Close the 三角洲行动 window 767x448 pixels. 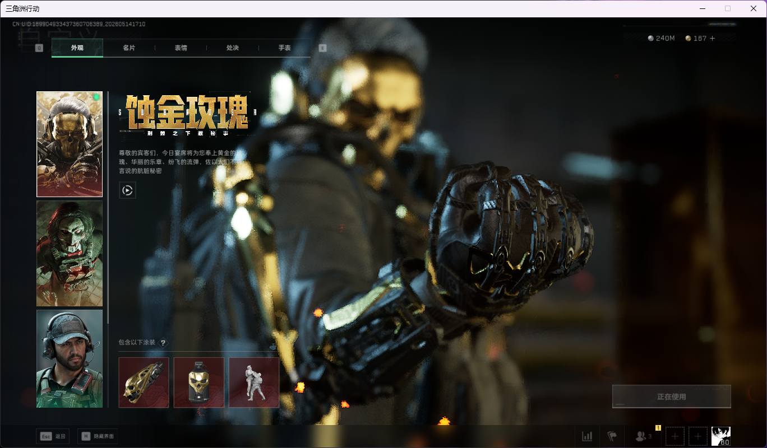point(754,8)
